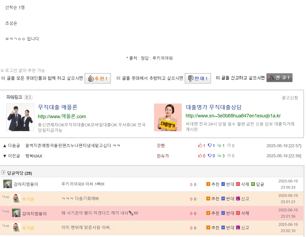Click the 반대! thumbs-down button under the post
Screen dimensions: 306x237
point(198,78)
